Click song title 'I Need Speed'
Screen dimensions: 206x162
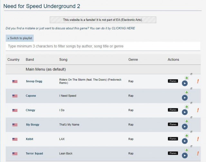click(x=68, y=96)
